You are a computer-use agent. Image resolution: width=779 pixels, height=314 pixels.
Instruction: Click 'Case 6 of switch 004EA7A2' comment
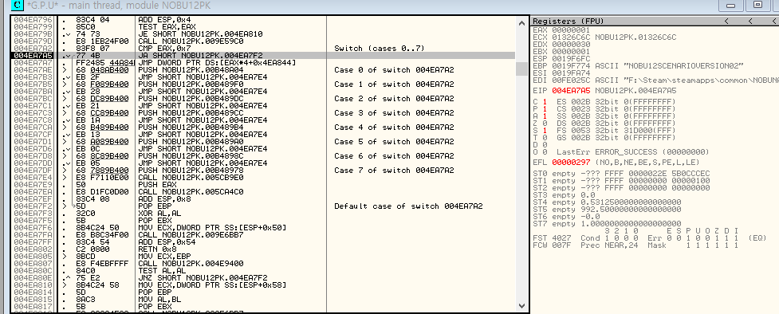tap(394, 156)
